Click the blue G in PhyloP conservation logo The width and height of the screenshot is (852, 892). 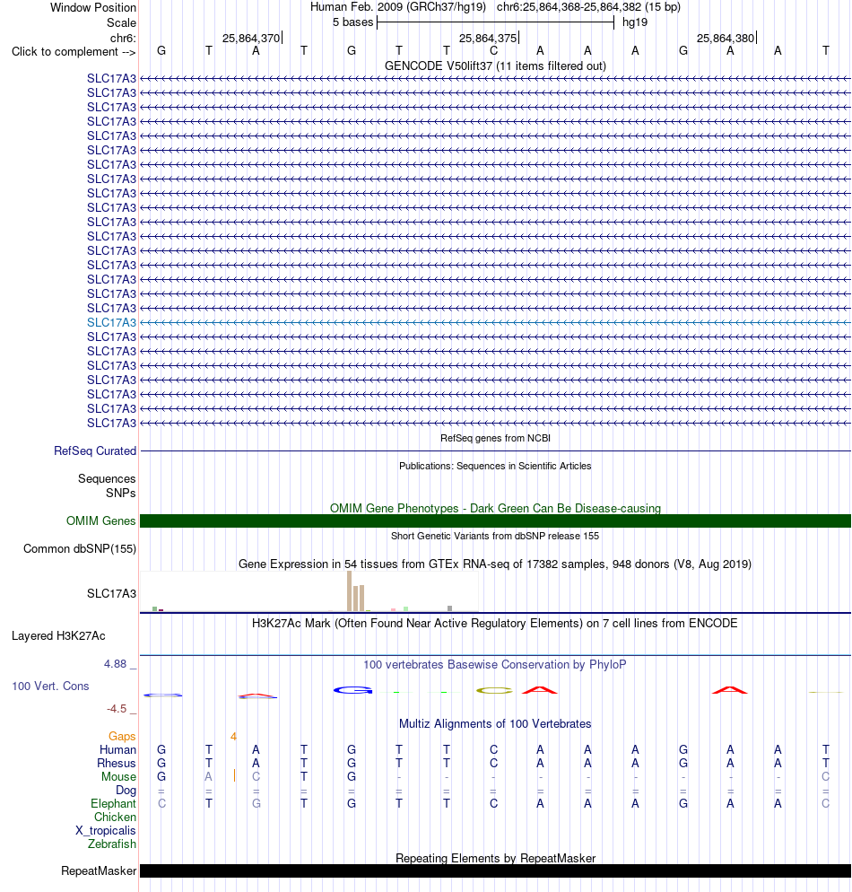[x=353, y=690]
